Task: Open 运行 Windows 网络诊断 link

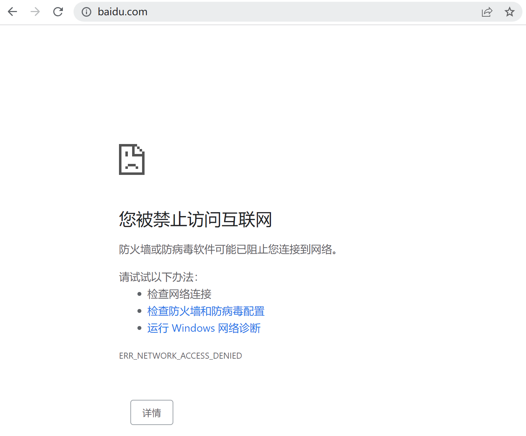Action: click(x=204, y=328)
